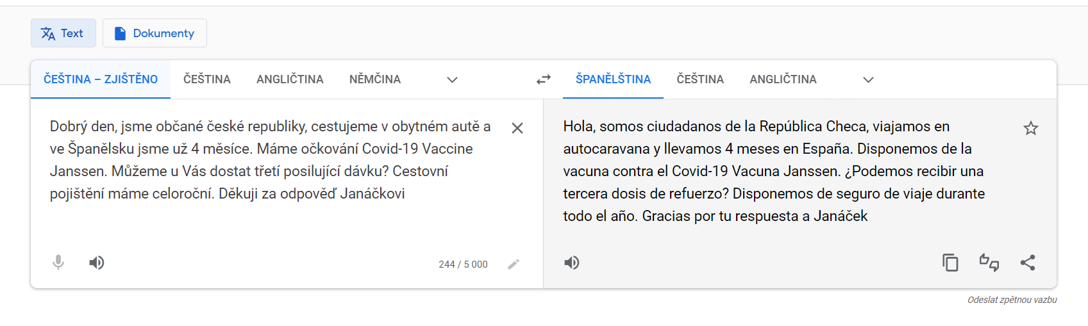Set target language to ANGLIČTINA

(x=783, y=79)
